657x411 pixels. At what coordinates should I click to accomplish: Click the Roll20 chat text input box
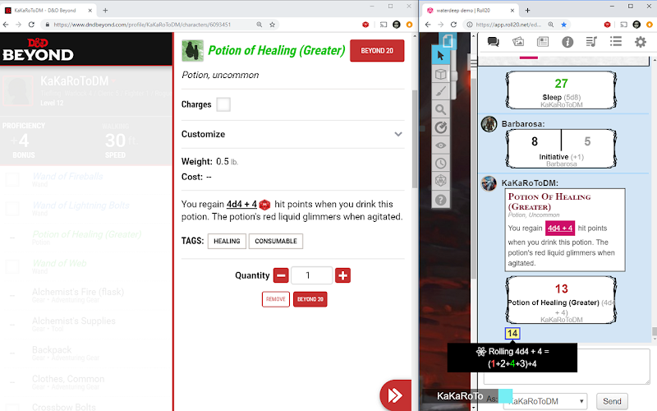click(612, 367)
